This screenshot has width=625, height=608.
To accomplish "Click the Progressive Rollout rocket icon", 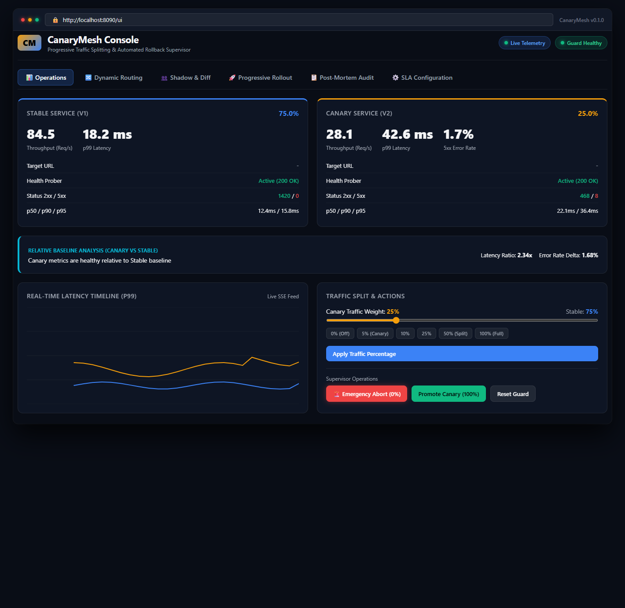I will pos(232,78).
